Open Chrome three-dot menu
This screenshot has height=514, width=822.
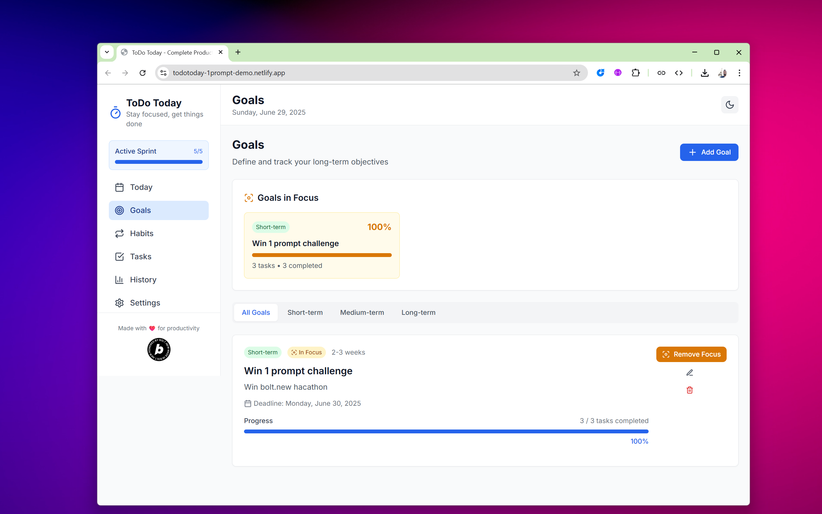(739, 73)
